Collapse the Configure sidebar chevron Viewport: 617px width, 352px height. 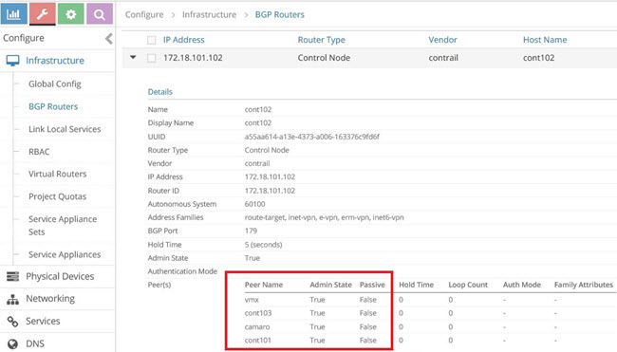pyautogui.click(x=109, y=39)
